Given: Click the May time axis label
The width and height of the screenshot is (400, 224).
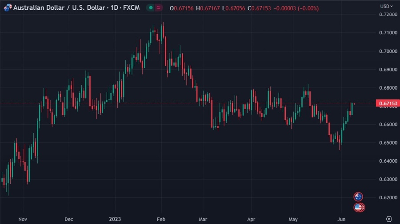Looking at the screenshot, I should pos(293,219).
